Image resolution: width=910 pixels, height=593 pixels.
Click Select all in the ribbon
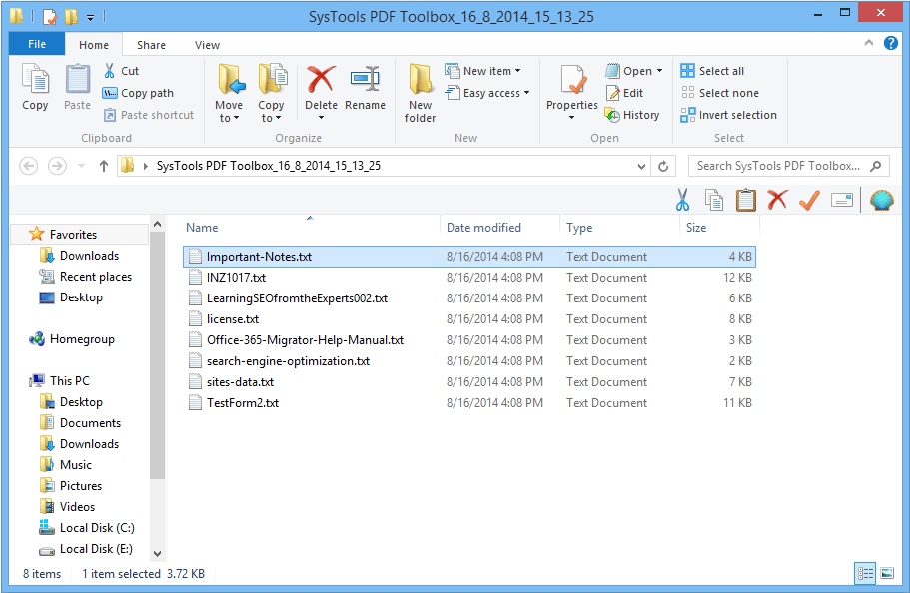click(x=712, y=71)
